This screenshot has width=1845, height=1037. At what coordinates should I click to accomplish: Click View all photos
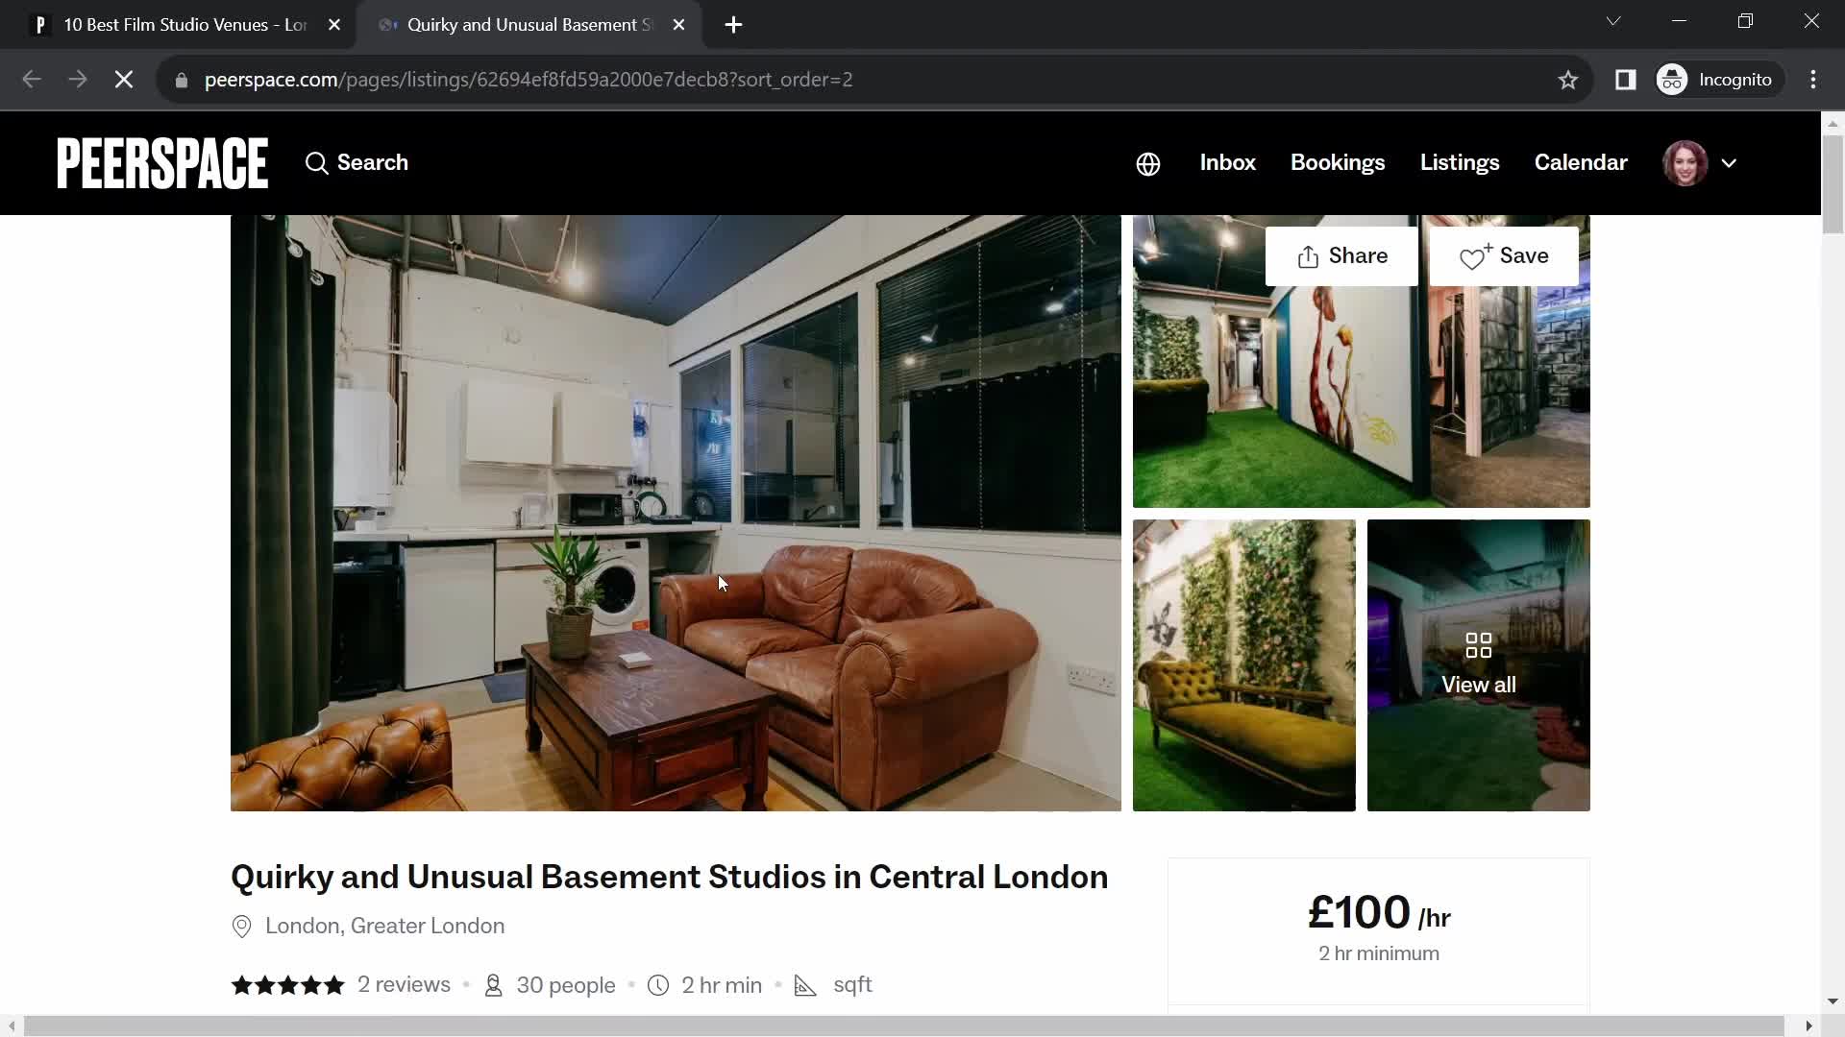pos(1478,665)
